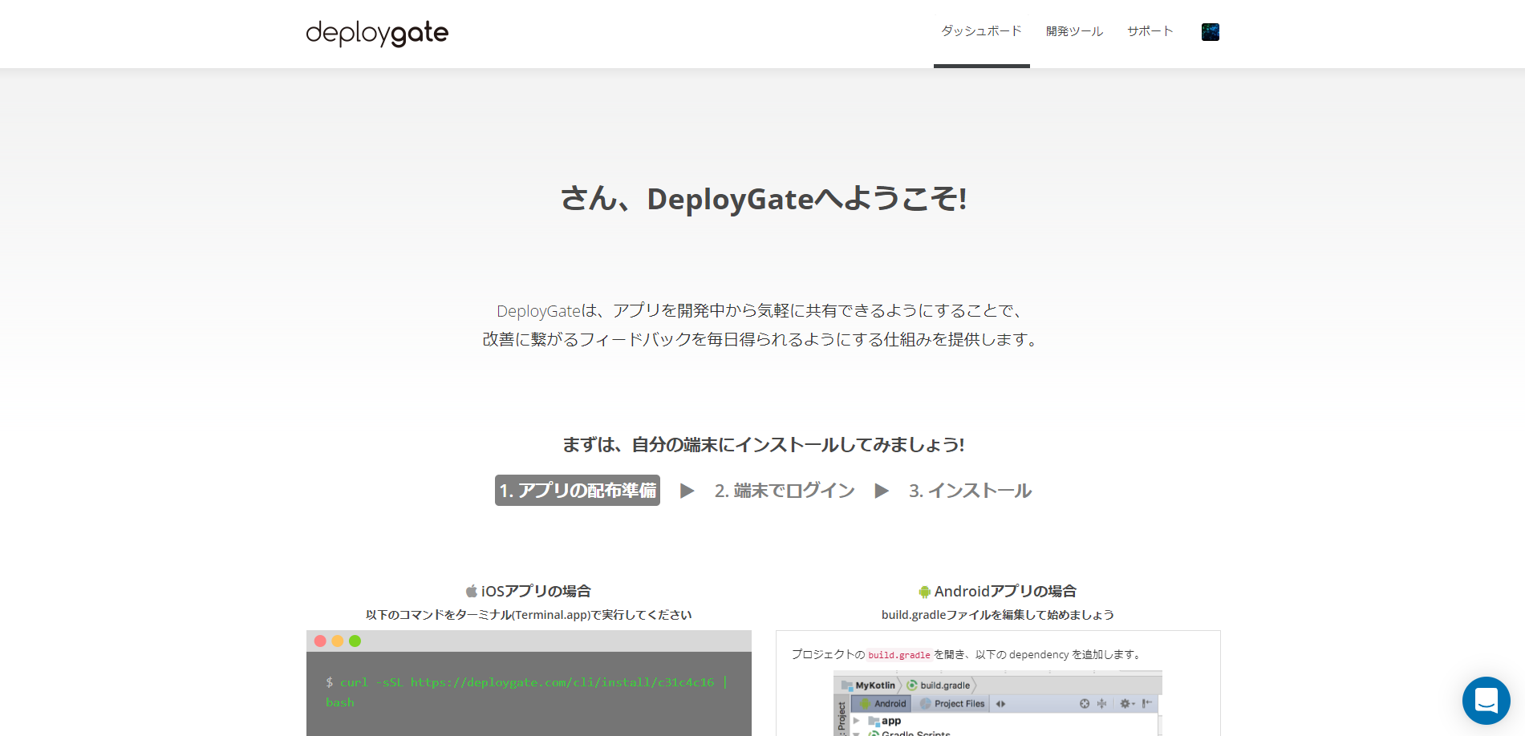Click the heading さん、DeployGateへようこそ!

pos(764,198)
